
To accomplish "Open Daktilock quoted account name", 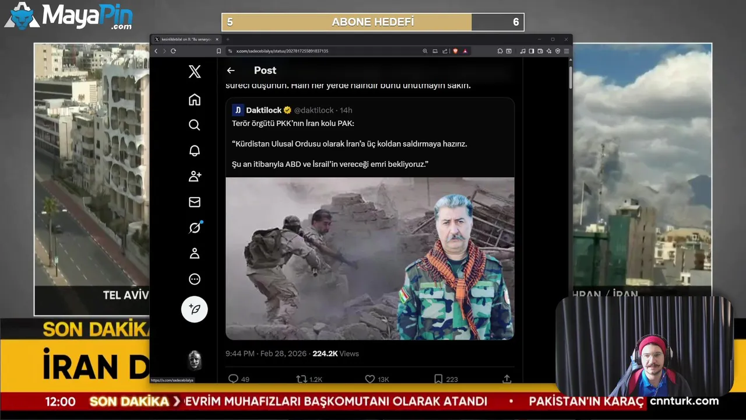I will 263,110.
